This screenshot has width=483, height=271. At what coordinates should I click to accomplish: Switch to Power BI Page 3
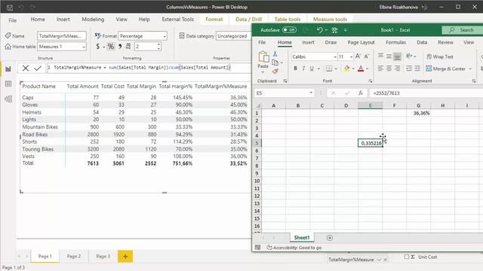[103, 256]
